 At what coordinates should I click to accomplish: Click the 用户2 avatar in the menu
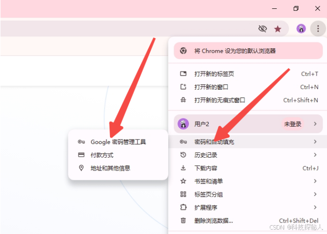click(x=183, y=124)
